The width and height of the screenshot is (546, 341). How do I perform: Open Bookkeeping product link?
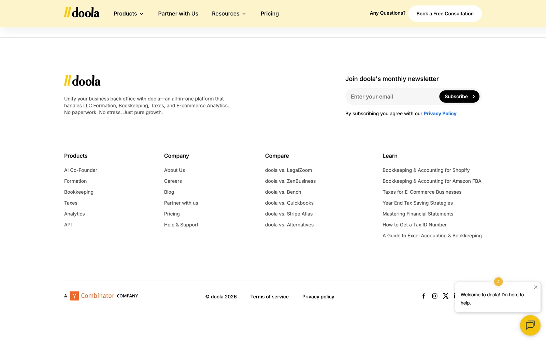(x=79, y=192)
